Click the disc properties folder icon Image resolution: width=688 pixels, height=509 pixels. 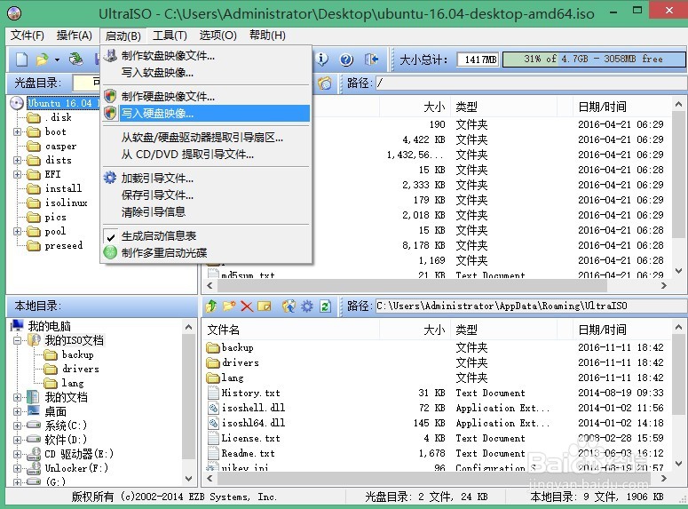pos(325,83)
